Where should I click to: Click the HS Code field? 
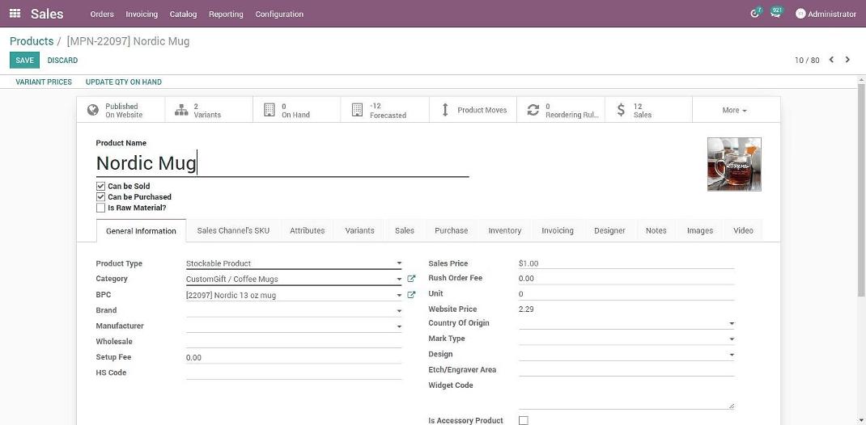pos(294,373)
